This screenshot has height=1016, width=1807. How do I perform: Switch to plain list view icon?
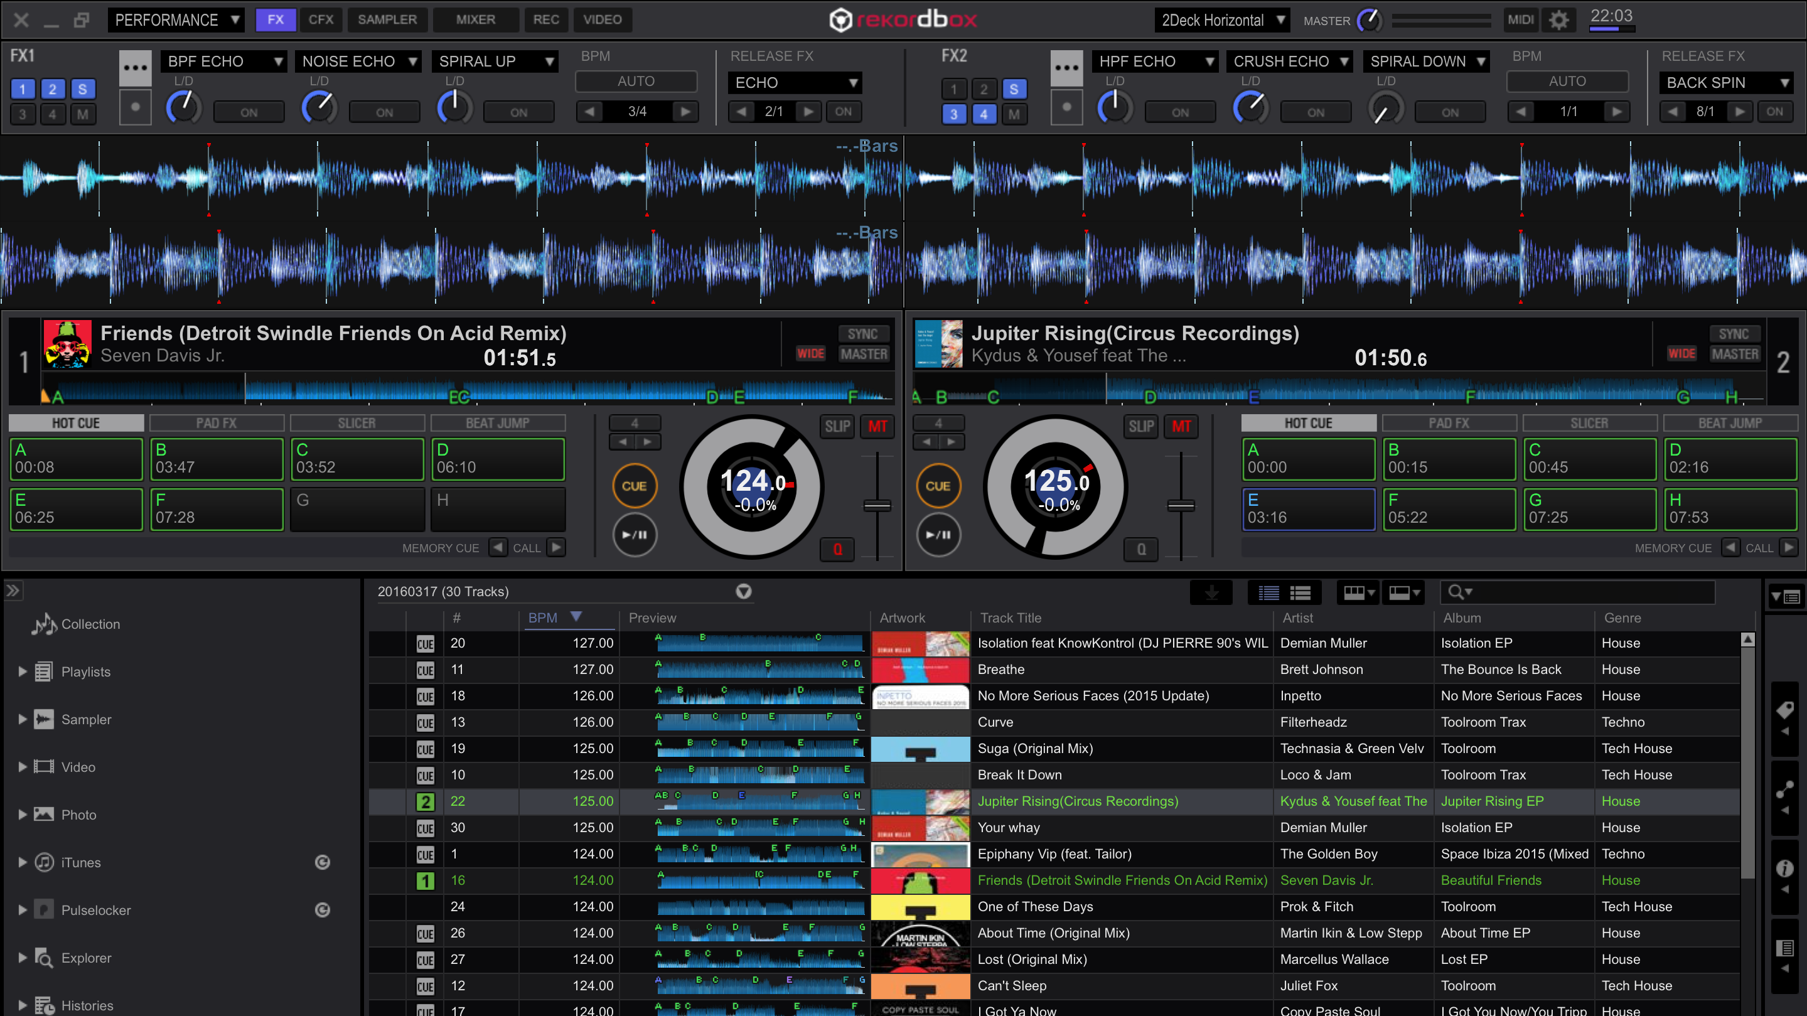coord(1268,593)
